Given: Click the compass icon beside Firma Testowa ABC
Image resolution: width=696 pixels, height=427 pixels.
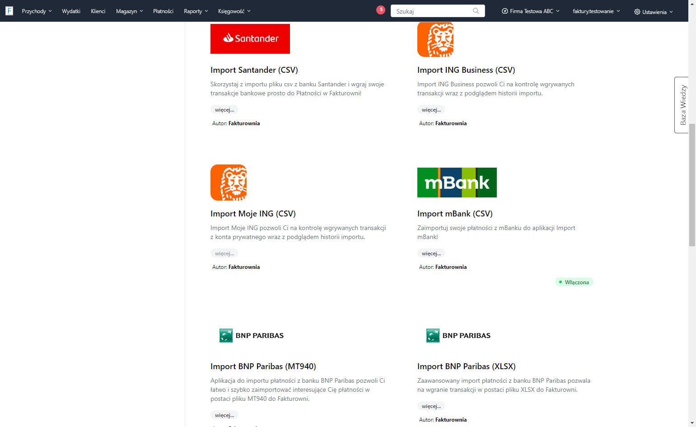Looking at the screenshot, I should pos(505,11).
